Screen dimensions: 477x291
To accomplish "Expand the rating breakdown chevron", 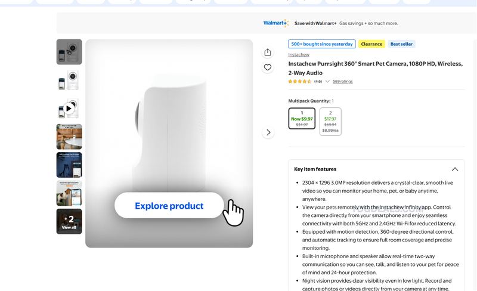I will [327, 81].
